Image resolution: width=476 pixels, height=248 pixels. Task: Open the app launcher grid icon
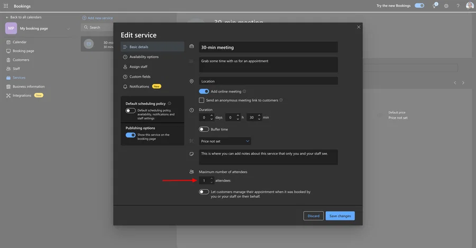(x=6, y=6)
